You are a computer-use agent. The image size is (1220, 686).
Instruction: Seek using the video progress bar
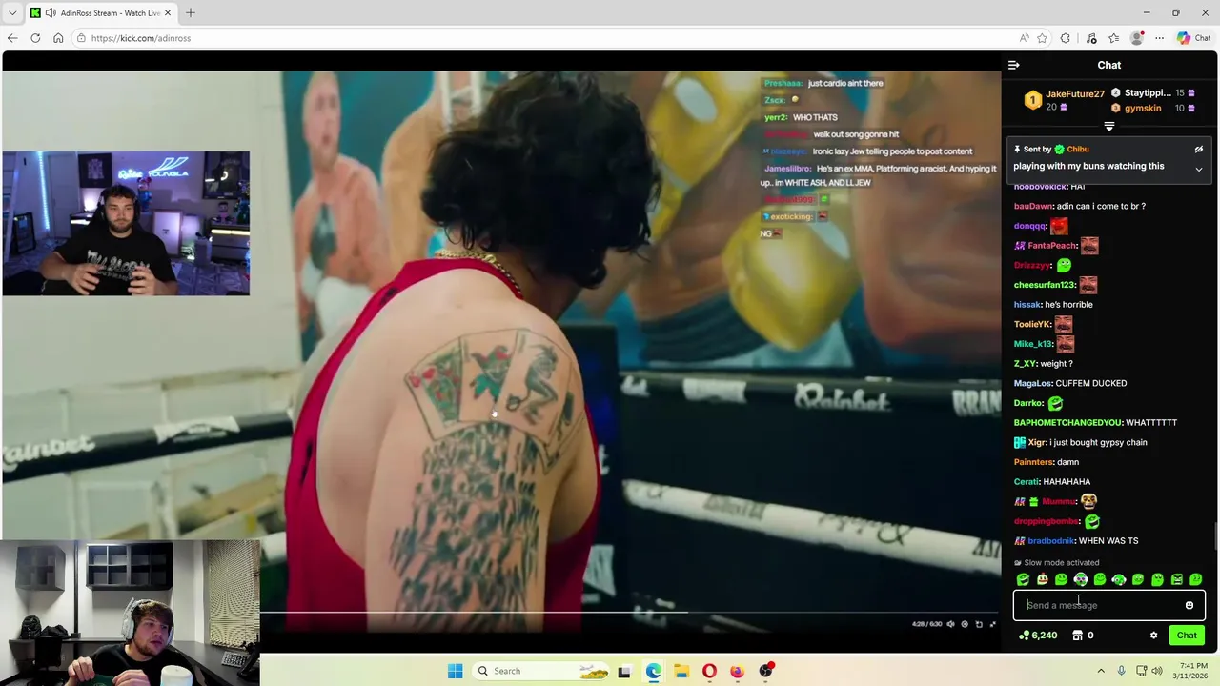629,613
